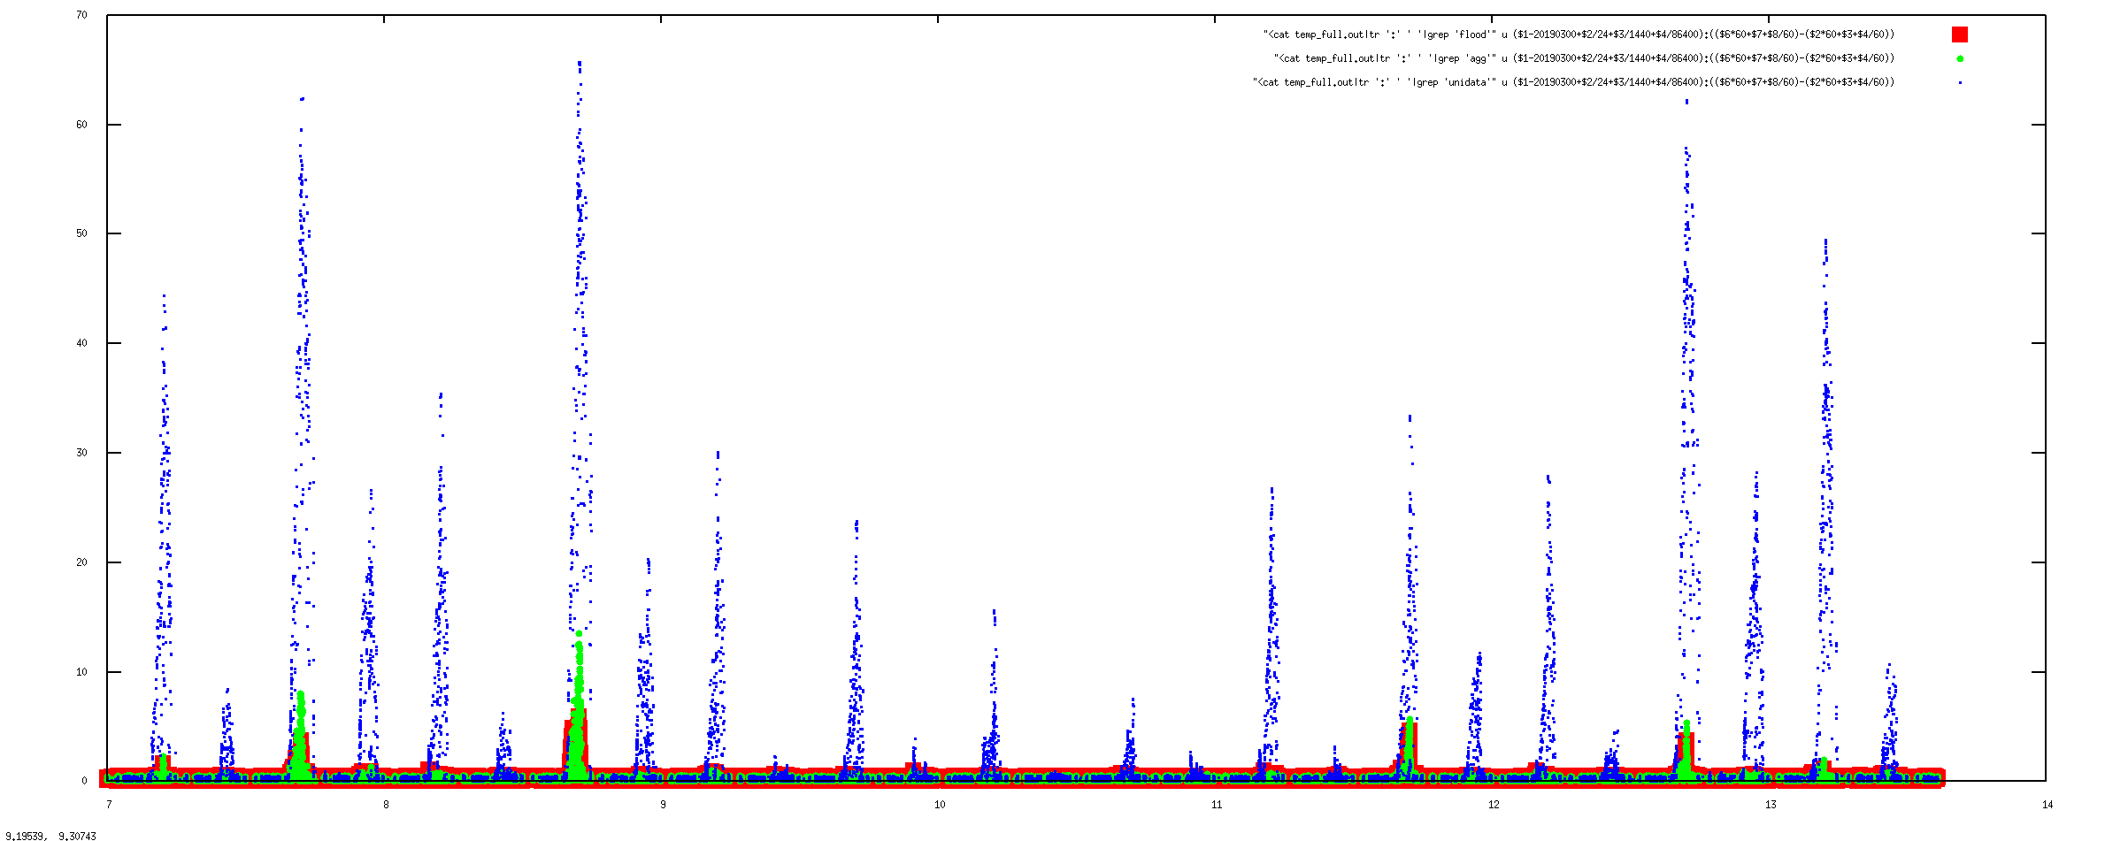This screenshot has width=2105, height=841.
Task: Click the x-axis tick label 11
Action: (1217, 804)
